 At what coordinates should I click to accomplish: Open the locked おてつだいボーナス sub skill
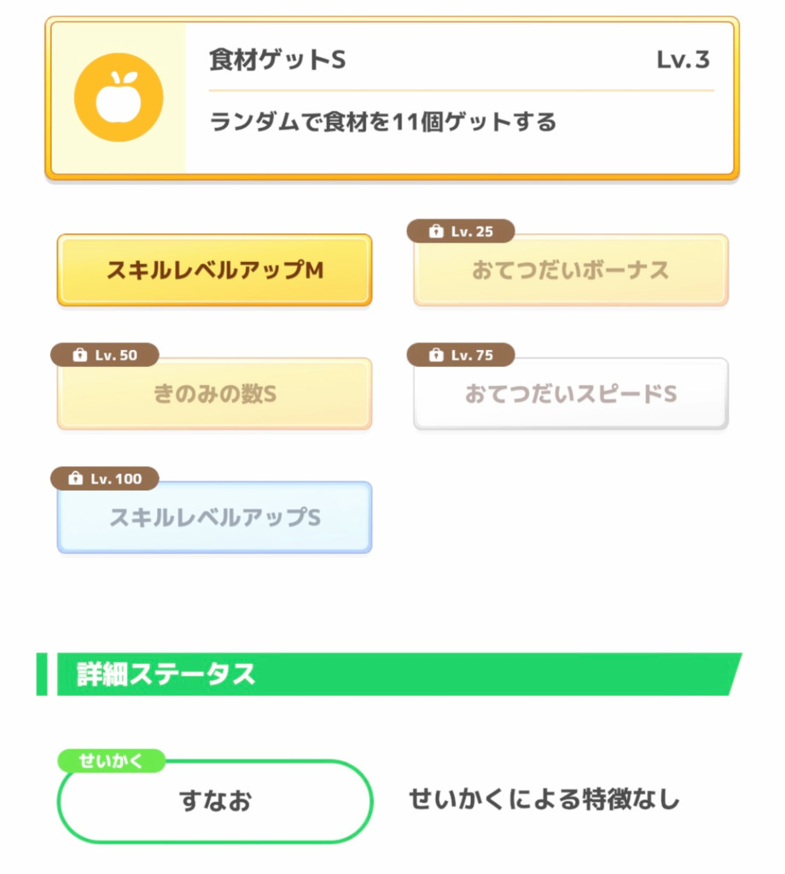coord(570,271)
